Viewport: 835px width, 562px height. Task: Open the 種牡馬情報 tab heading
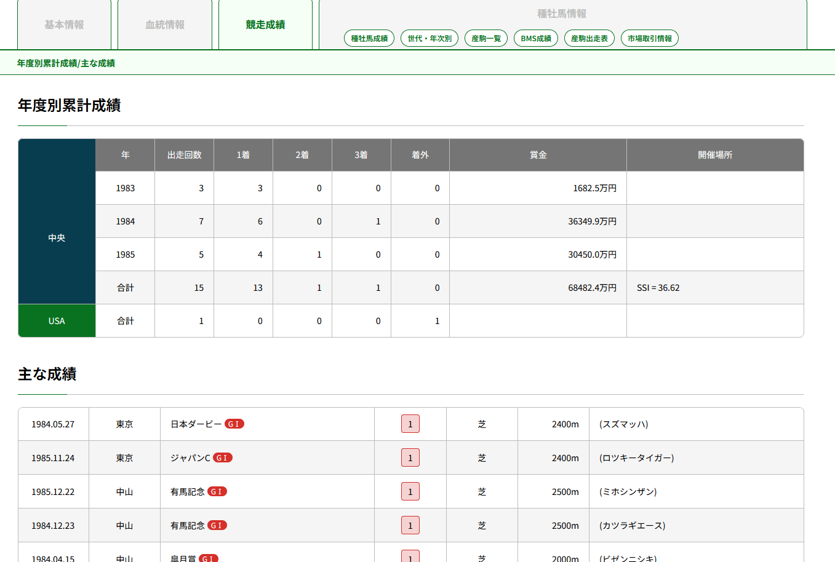click(562, 14)
